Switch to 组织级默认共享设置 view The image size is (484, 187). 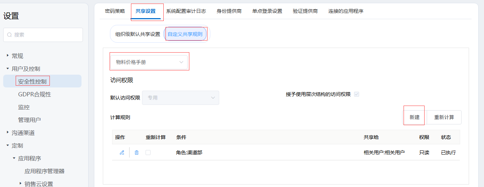tap(138, 34)
